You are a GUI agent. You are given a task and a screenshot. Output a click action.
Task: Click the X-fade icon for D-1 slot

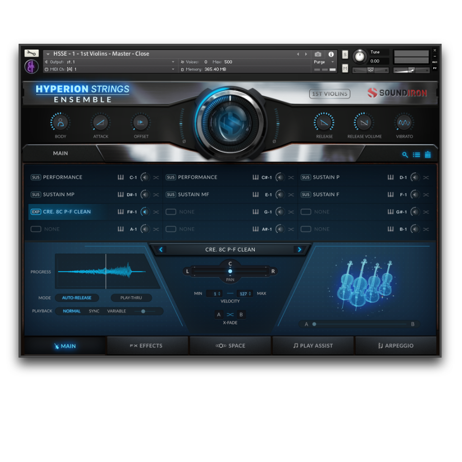(x=426, y=177)
